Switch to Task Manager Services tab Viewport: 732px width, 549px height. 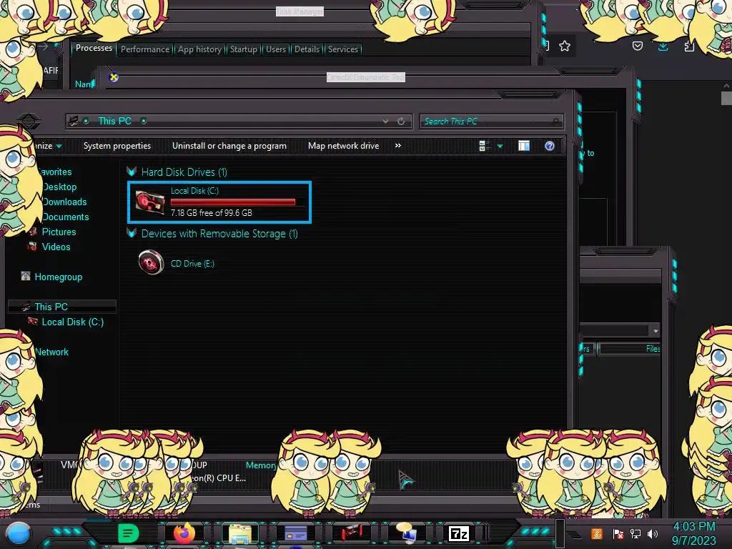pyautogui.click(x=343, y=49)
